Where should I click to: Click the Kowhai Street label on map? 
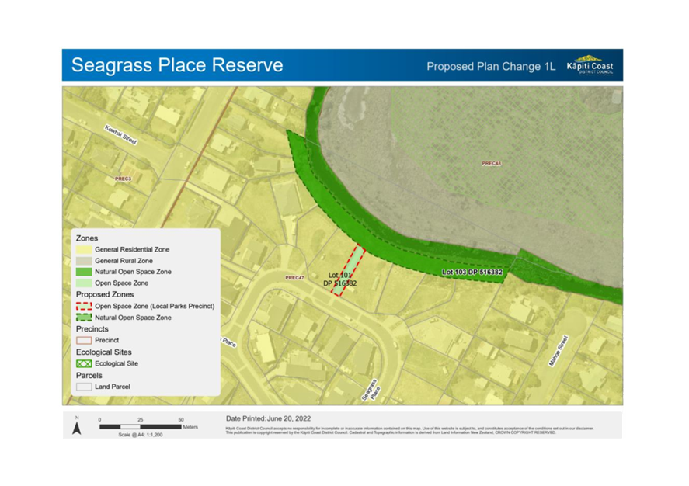pos(121,135)
